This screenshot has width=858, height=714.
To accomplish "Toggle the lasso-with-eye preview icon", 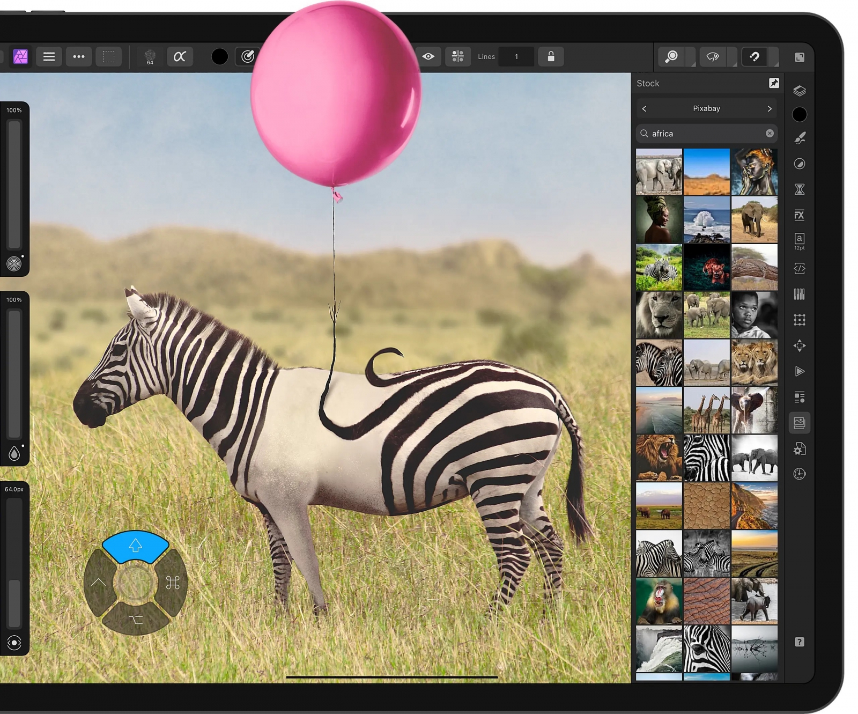I will (713, 56).
